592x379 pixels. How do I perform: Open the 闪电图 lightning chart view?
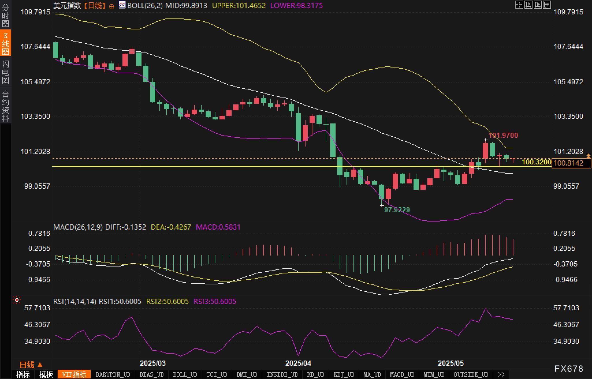coord(5,72)
